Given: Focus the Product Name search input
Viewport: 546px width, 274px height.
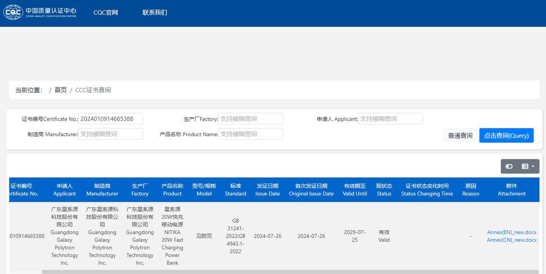Looking at the screenshot, I should [250, 134].
